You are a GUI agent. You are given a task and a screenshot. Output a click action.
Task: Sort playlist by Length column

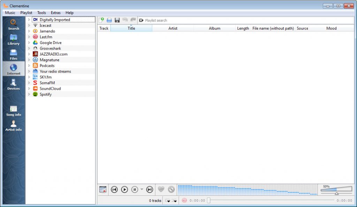[x=243, y=28]
